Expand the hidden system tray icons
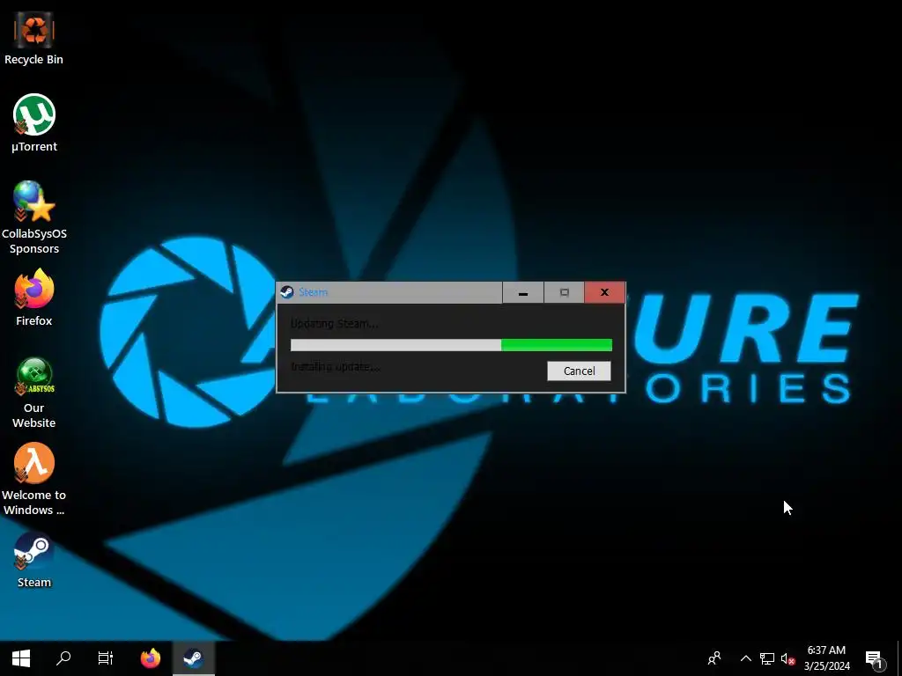This screenshot has height=676, width=902. (745, 658)
